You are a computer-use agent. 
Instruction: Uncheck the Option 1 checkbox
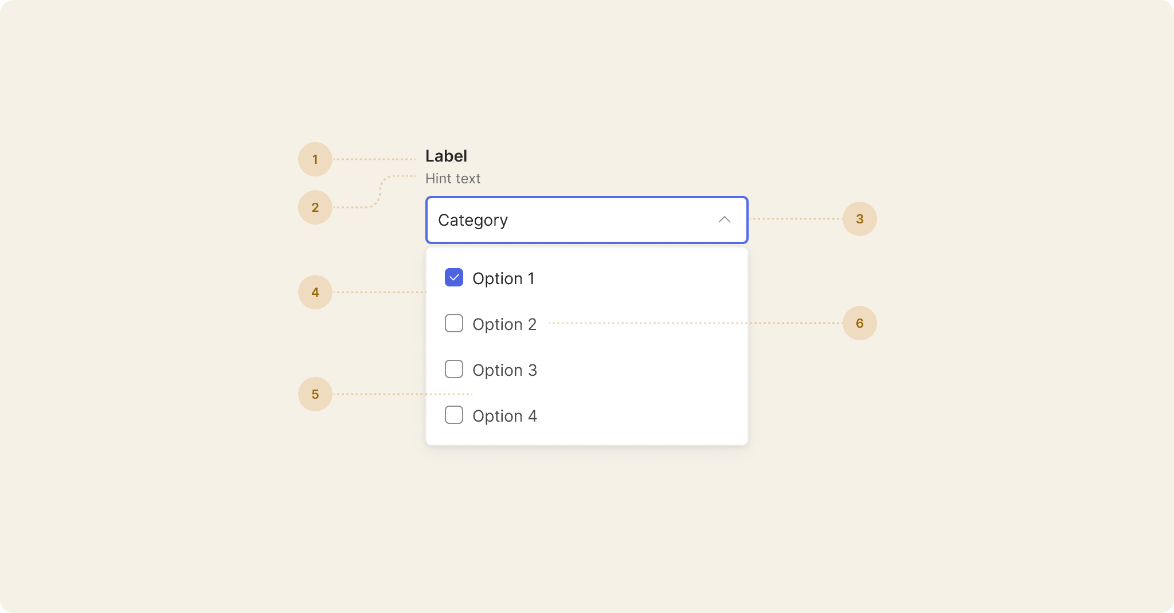[454, 278]
